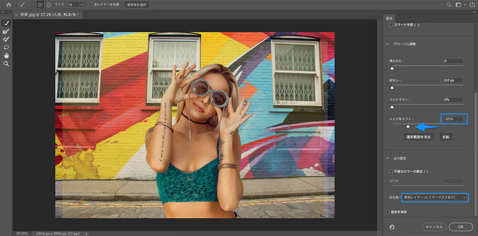Select the Lasso tool
Image resolution: width=478 pixels, height=236 pixels.
6,47
